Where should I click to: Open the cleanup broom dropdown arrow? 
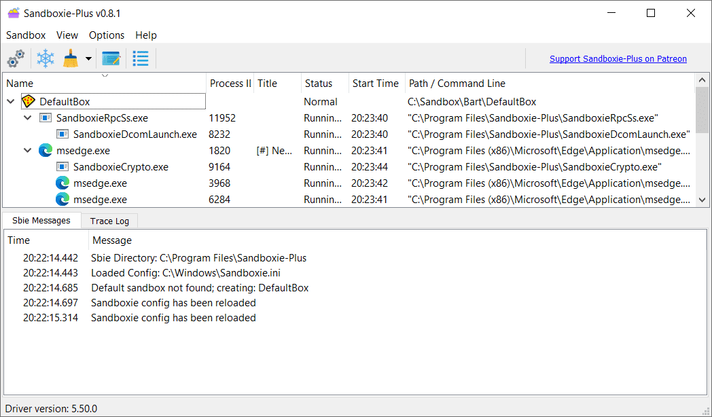[x=88, y=58]
